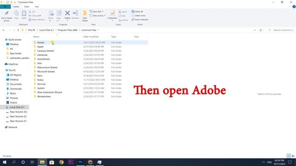The width and height of the screenshot is (296, 166).
Task: Open Microsoft Store on taskbar
Action: pyautogui.click(x=52, y=162)
